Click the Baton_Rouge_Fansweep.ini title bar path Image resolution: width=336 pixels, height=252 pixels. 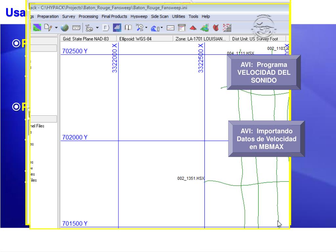(x=114, y=8)
